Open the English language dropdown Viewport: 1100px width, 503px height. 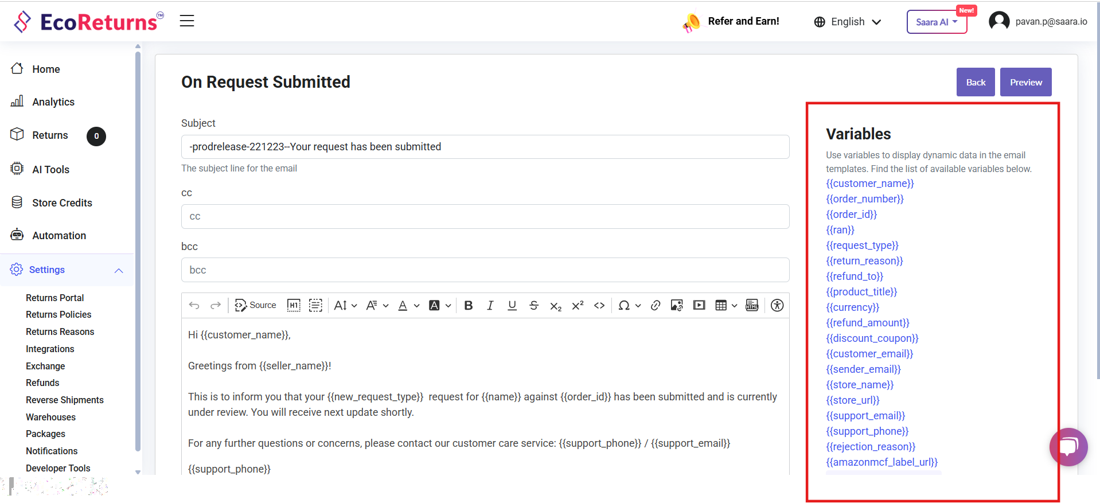[847, 22]
